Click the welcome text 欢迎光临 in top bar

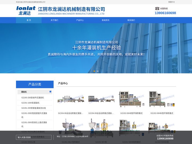click(x=31, y=2)
